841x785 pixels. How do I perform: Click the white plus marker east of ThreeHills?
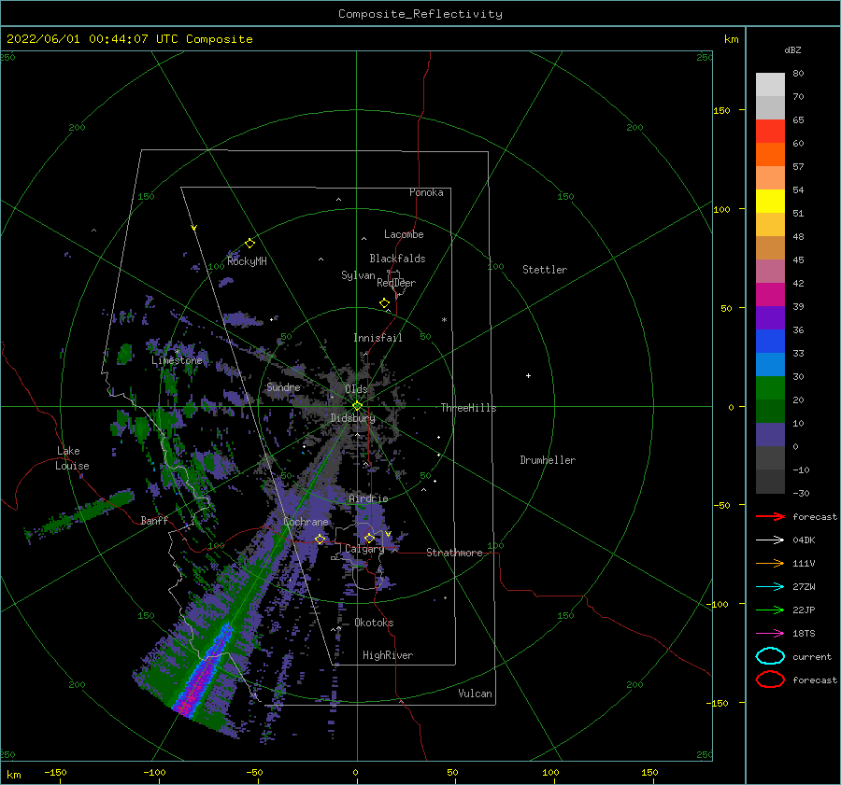(x=528, y=375)
